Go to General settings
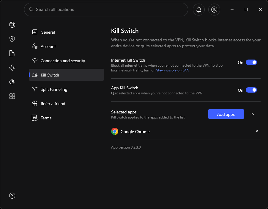 [x=66, y=32]
